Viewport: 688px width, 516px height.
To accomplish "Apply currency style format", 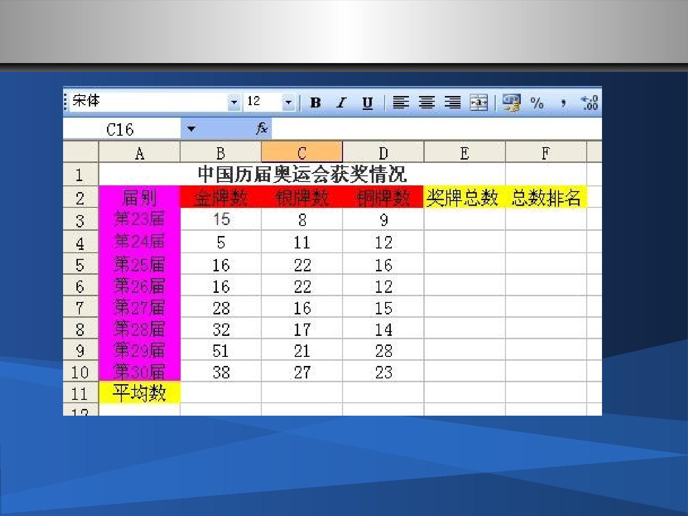I will pos(511,103).
